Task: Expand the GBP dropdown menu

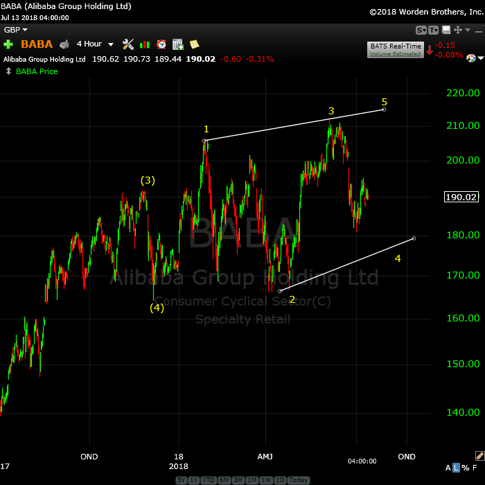Action: (x=15, y=30)
